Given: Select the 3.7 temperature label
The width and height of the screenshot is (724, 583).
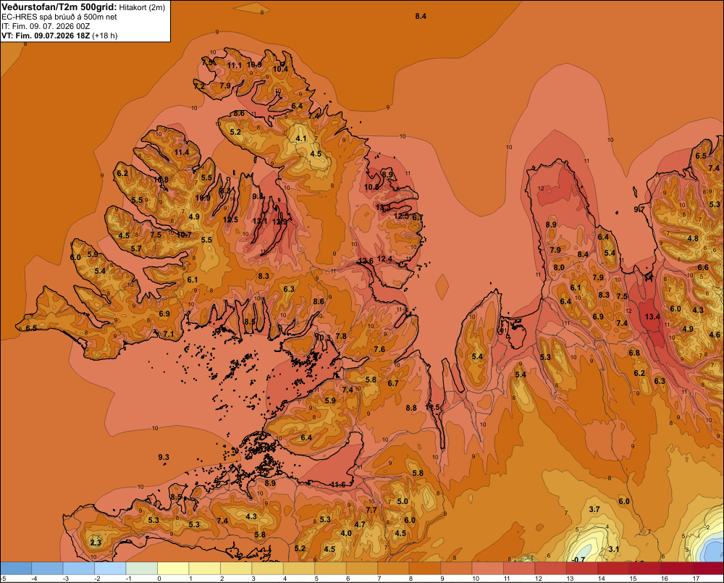Looking at the screenshot, I should tap(594, 509).
